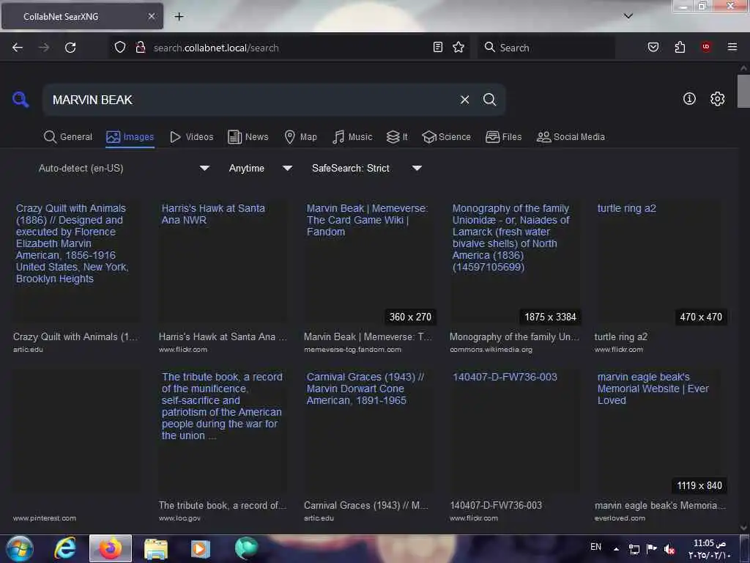Open the About info icon
The height and width of the screenshot is (563, 750).
click(x=689, y=99)
